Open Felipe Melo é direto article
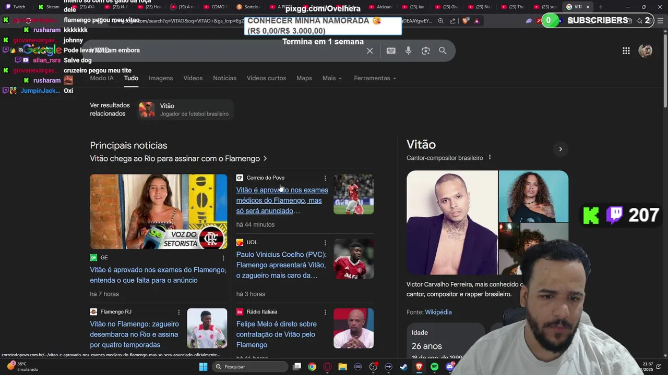The image size is (668, 375). (x=277, y=334)
